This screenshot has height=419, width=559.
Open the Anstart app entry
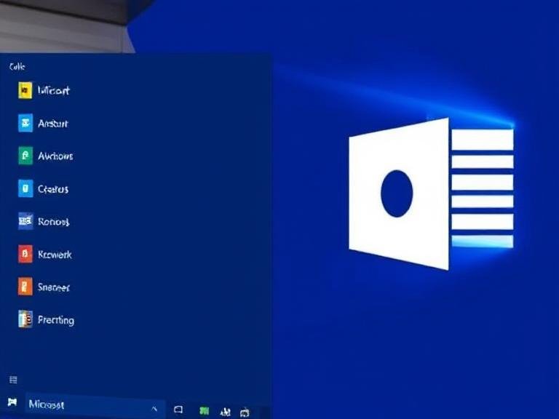click(x=52, y=123)
